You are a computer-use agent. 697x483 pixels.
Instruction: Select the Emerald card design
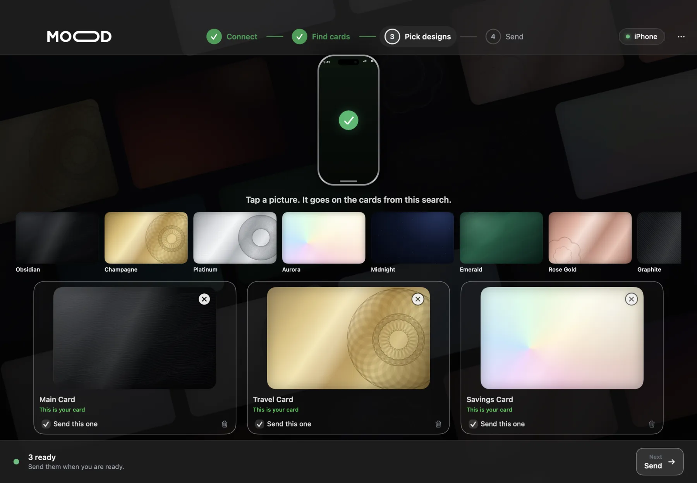tap(501, 238)
